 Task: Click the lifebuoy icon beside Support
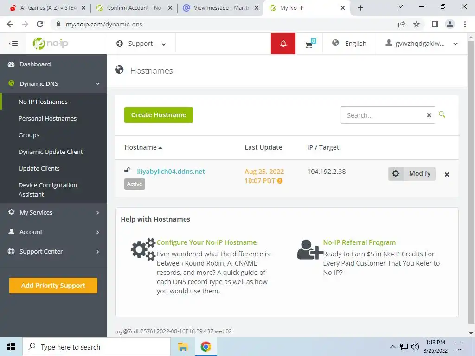(120, 44)
